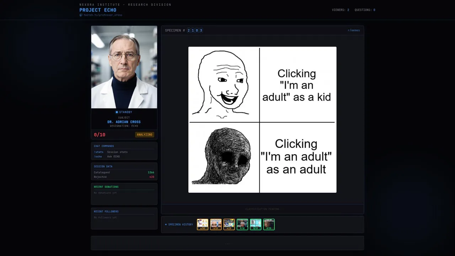Click the VIEWERS: 2 counter

click(341, 10)
